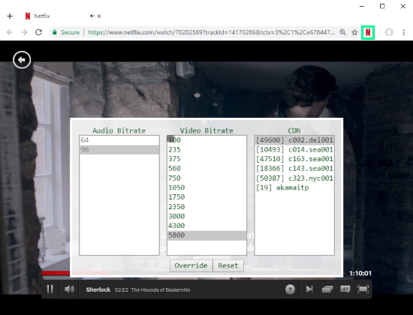Click the Netflix extension icon in the toolbar
The height and width of the screenshot is (315, 413).
(x=368, y=32)
